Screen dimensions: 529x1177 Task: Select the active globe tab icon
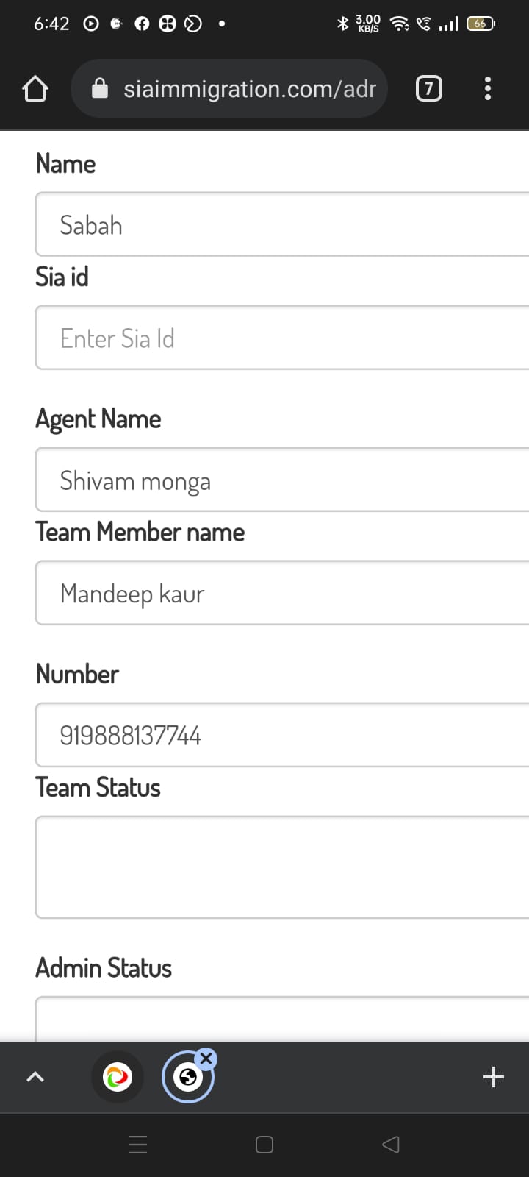pyautogui.click(x=187, y=1078)
